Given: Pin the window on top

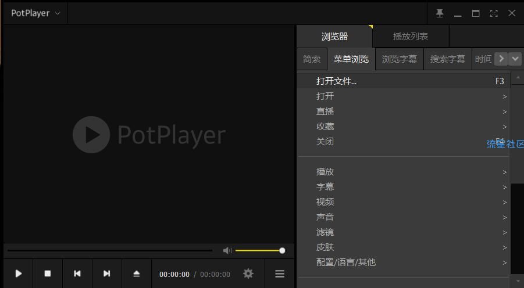Looking at the screenshot, I should click(440, 13).
